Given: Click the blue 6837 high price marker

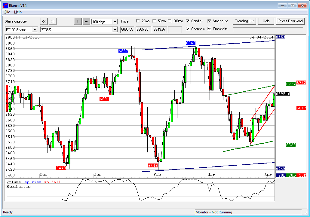Looking at the screenshot, I should pyautogui.click(x=123, y=51).
